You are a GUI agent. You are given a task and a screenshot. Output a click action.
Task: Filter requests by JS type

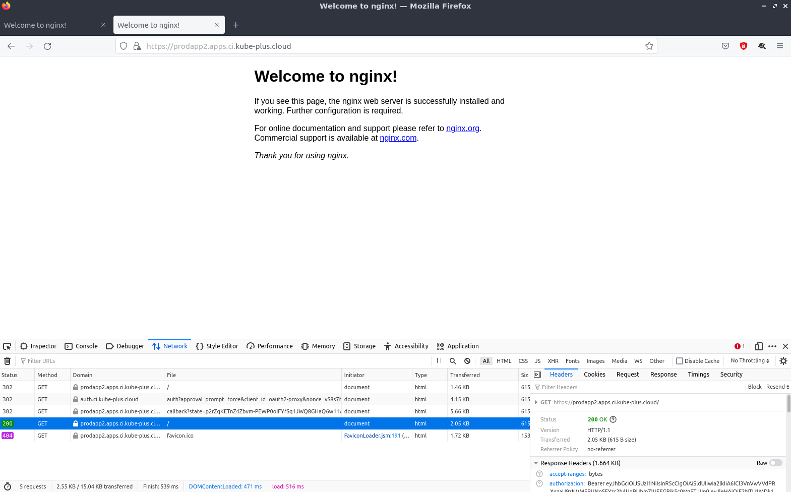point(538,361)
